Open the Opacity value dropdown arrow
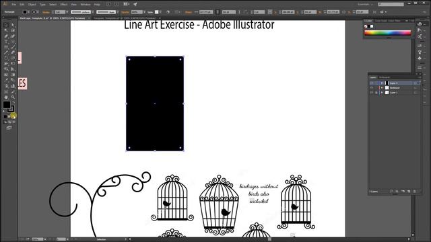Screen dimensions: 431x242 tap(145, 12)
